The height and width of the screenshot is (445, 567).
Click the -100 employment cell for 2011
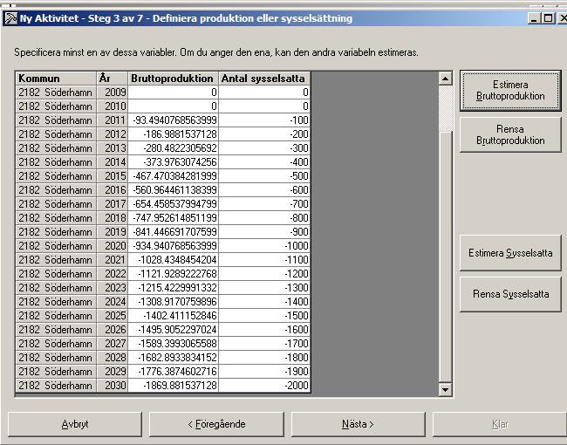tap(264, 120)
